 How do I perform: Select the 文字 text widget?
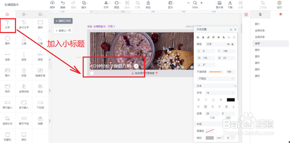8,25
